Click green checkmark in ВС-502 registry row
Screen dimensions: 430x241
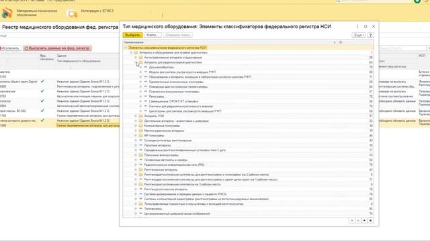(x=42, y=110)
